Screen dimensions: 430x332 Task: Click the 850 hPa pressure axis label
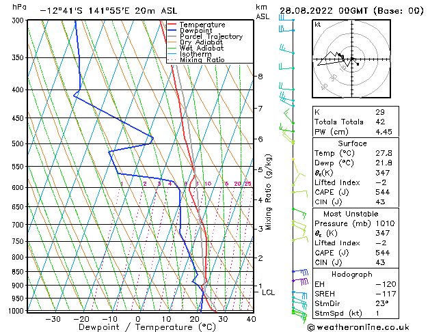[19, 272]
